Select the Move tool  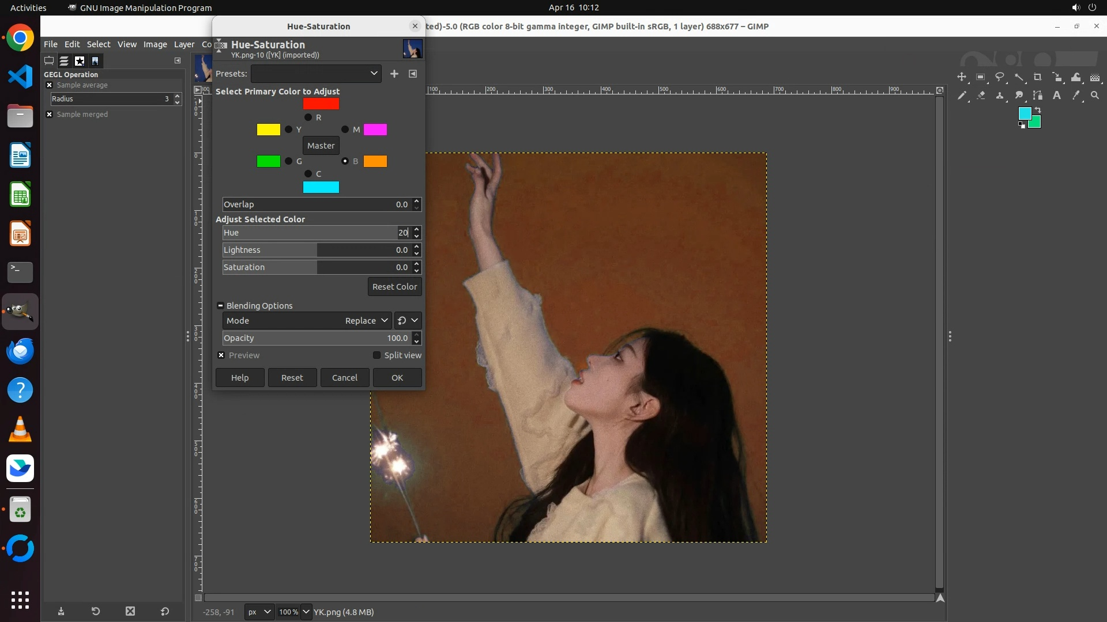point(962,77)
